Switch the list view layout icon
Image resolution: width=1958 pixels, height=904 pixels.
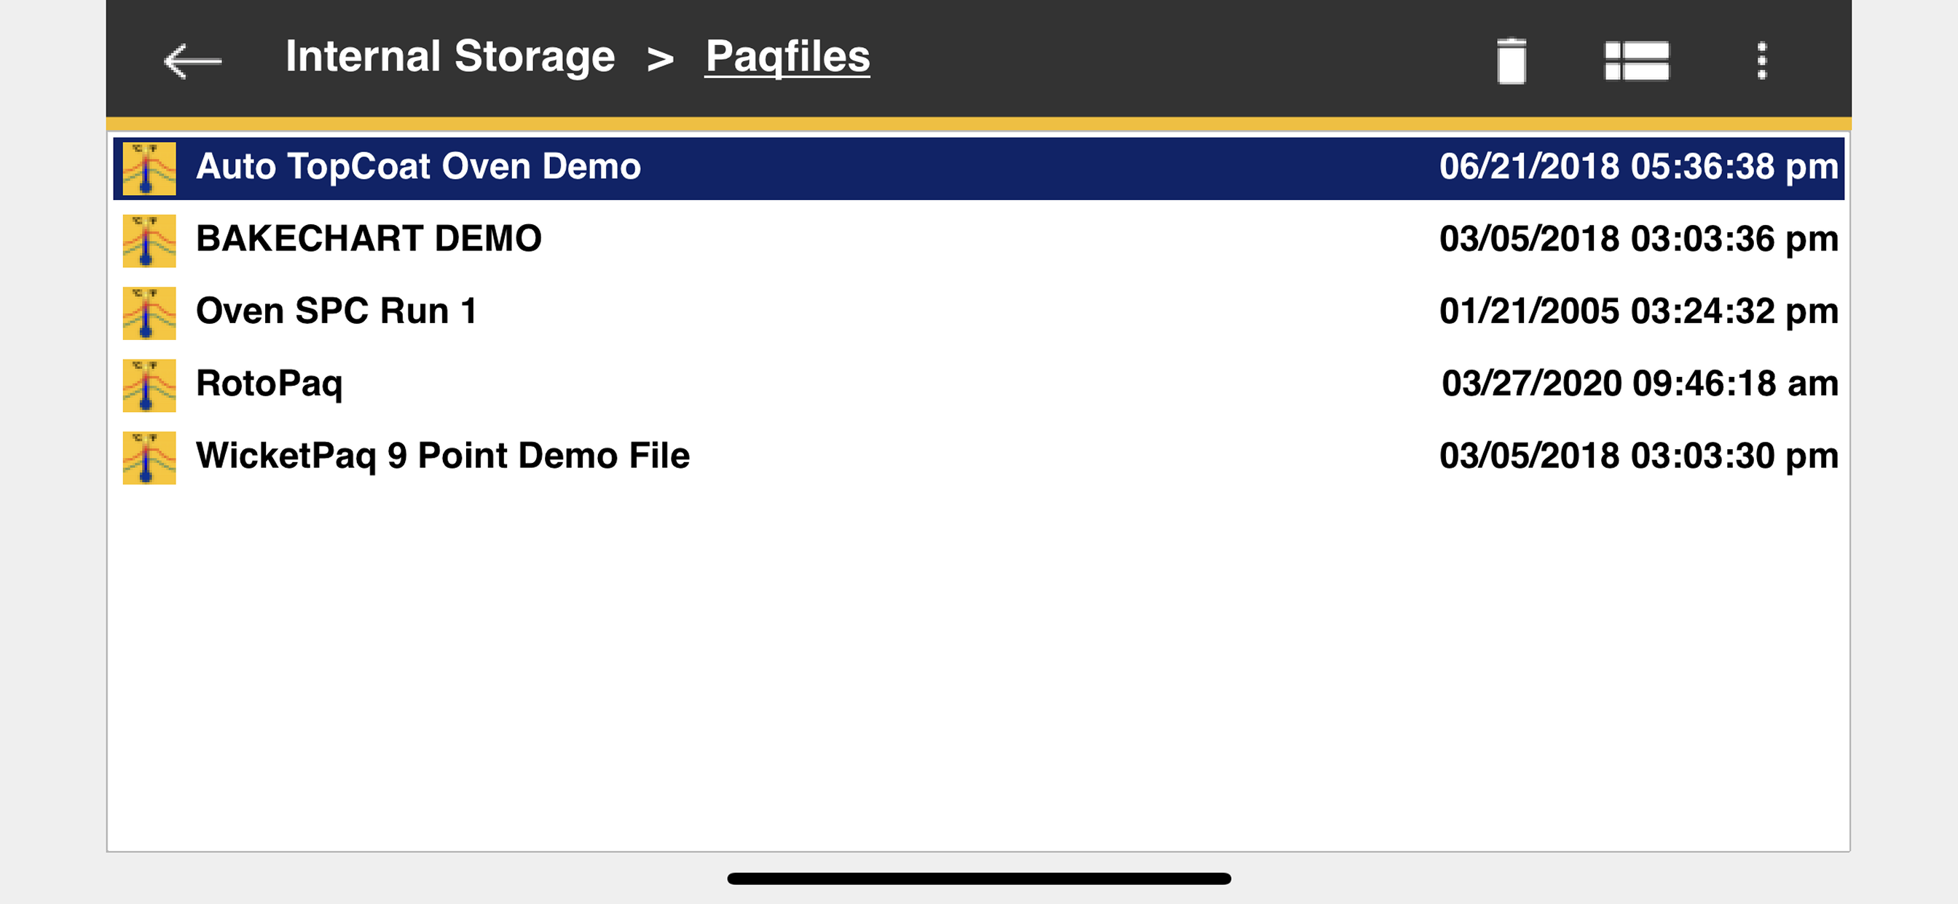click(x=1637, y=60)
